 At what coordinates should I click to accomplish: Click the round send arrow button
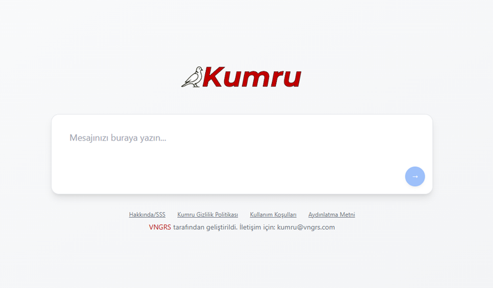(415, 176)
